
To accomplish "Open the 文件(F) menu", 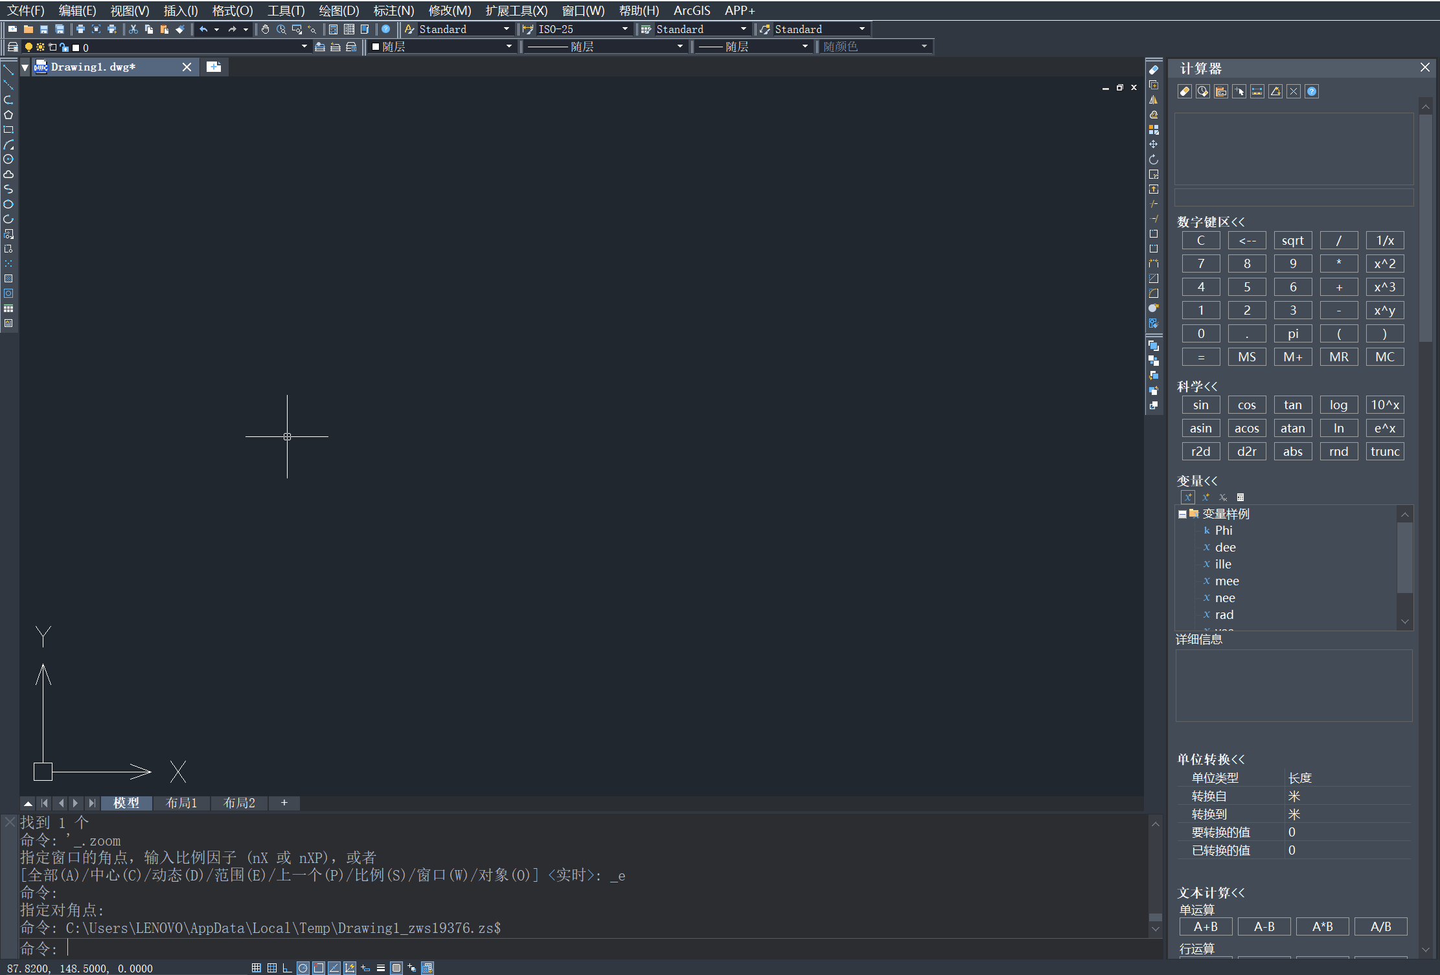I will click(26, 10).
